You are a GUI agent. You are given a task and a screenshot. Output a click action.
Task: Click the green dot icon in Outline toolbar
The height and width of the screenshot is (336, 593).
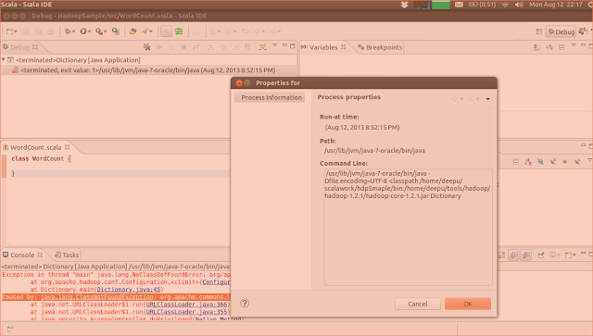coord(564,162)
